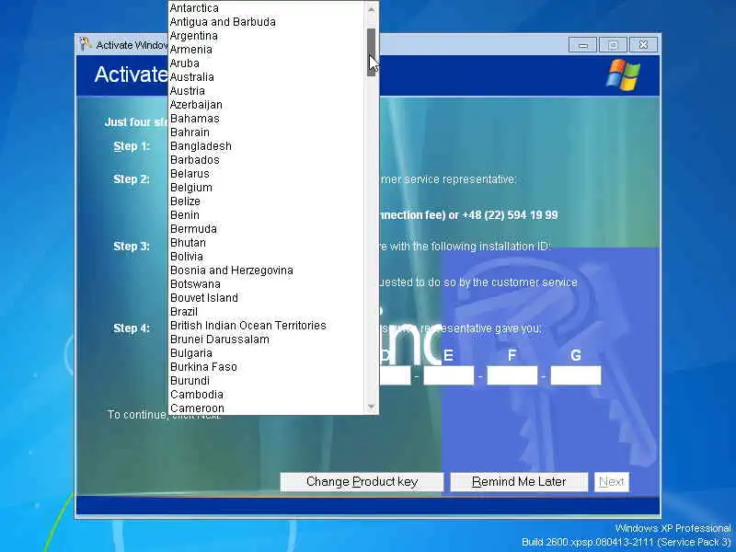The height and width of the screenshot is (552, 736).
Task: Close the Activate Windows window
Action: pyautogui.click(x=643, y=45)
